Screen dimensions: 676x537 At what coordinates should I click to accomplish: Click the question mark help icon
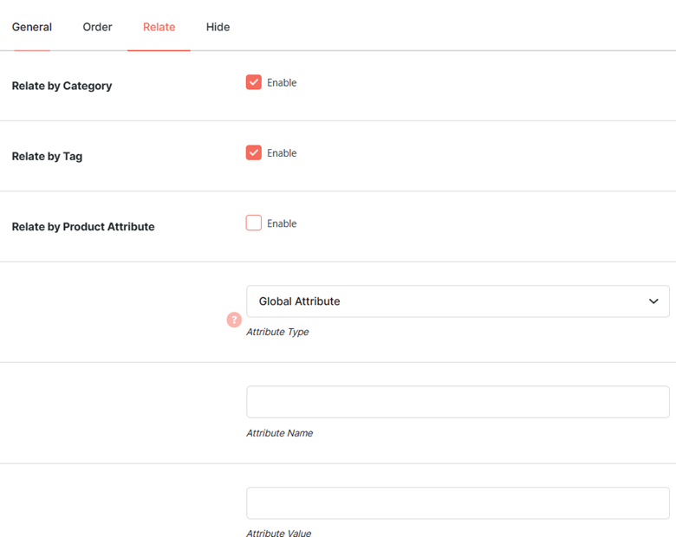coord(234,320)
